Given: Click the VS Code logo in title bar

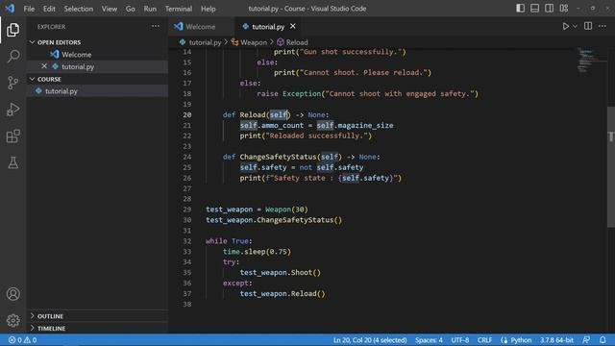Looking at the screenshot, I should [x=10, y=9].
